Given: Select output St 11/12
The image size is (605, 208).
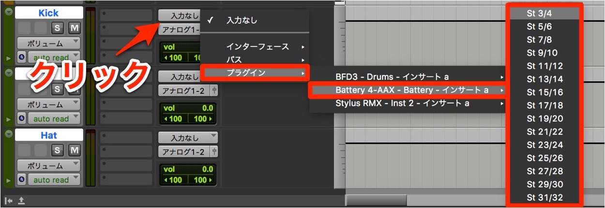Looking at the screenshot, I should (544, 66).
